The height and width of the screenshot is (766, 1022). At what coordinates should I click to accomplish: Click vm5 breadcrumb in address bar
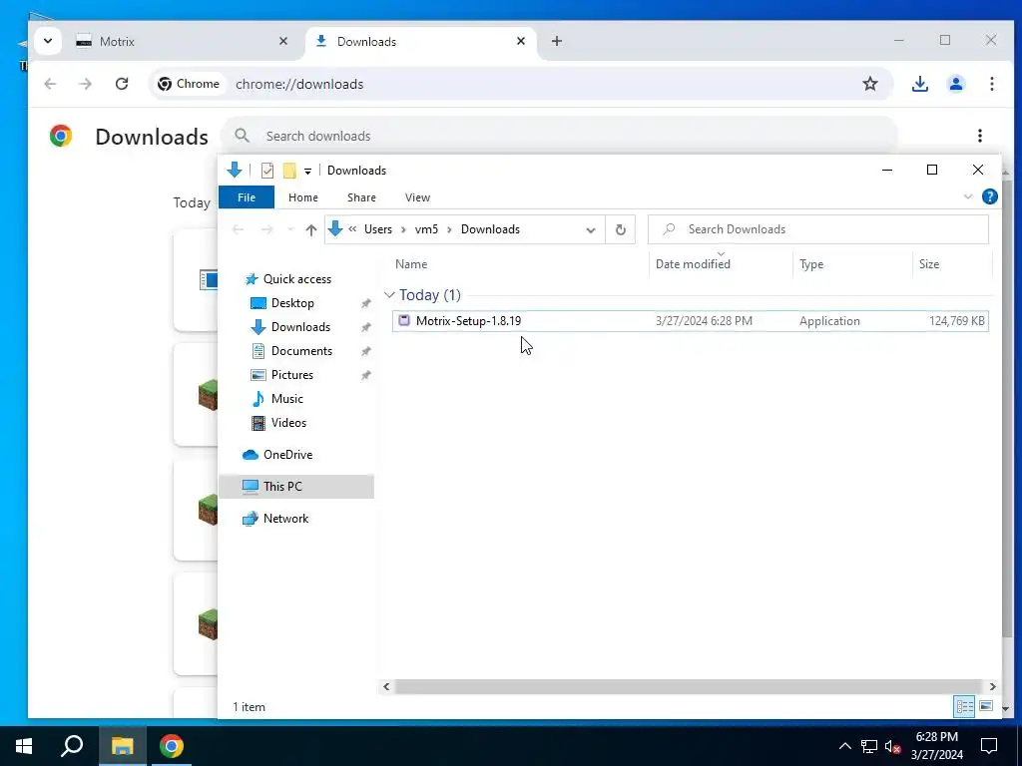click(x=426, y=229)
